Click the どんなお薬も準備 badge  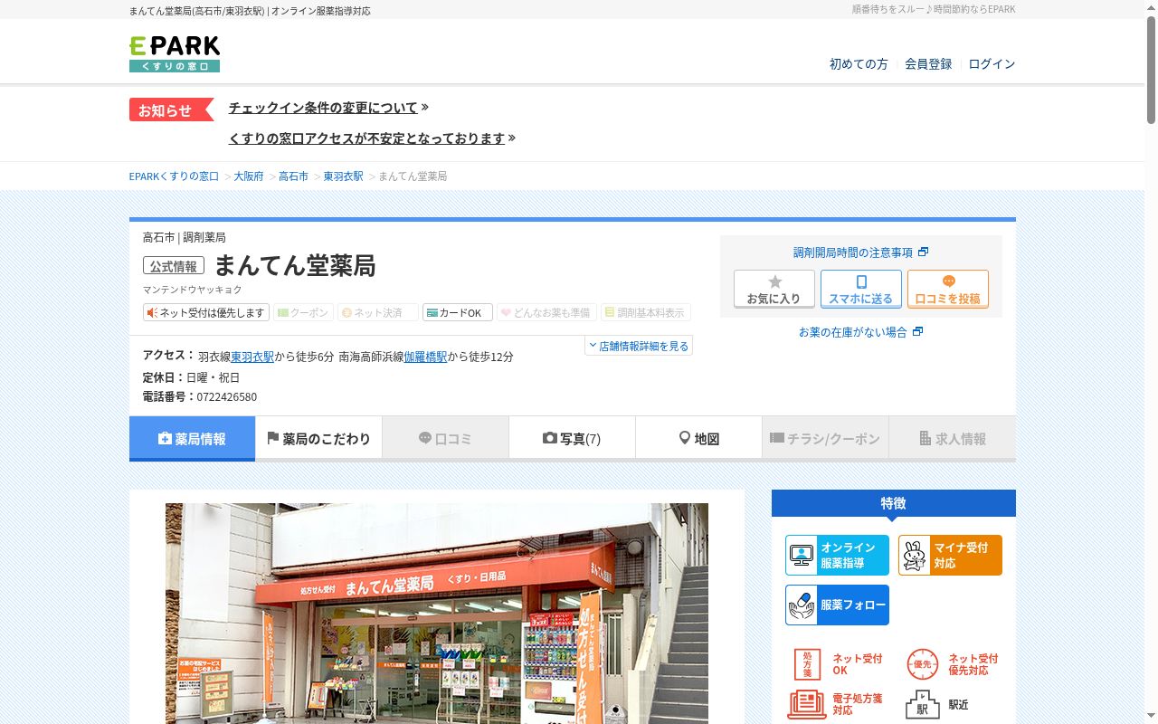pyautogui.click(x=546, y=312)
